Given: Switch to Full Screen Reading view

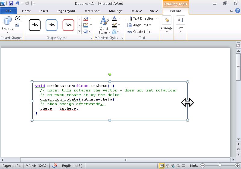Looking at the screenshot, I should 167,166.
